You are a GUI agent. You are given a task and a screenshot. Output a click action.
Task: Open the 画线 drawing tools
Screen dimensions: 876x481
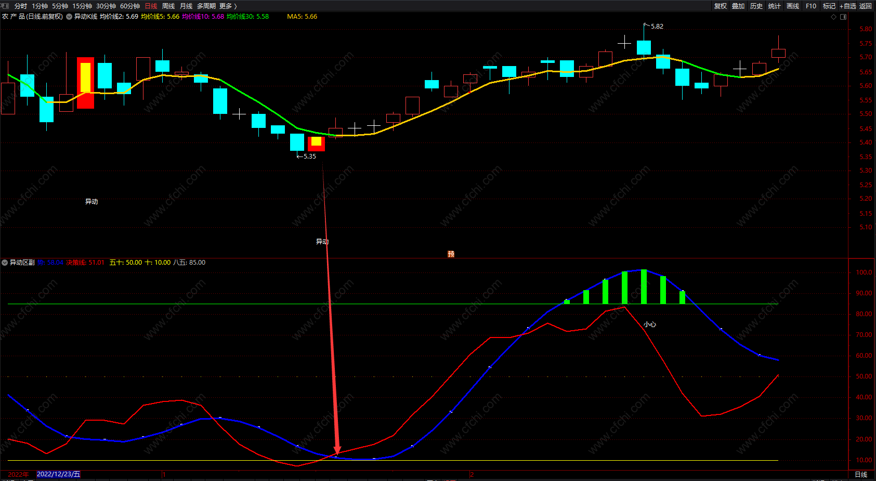point(793,6)
